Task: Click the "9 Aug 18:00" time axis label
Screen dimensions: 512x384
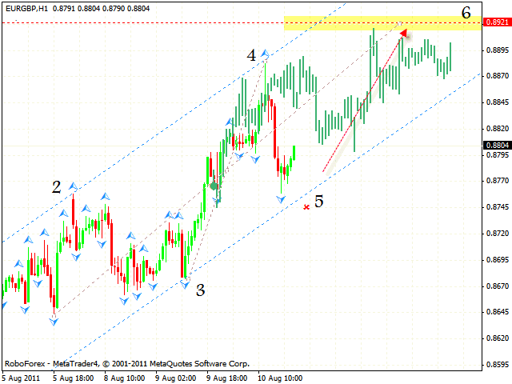Action: pos(229,375)
